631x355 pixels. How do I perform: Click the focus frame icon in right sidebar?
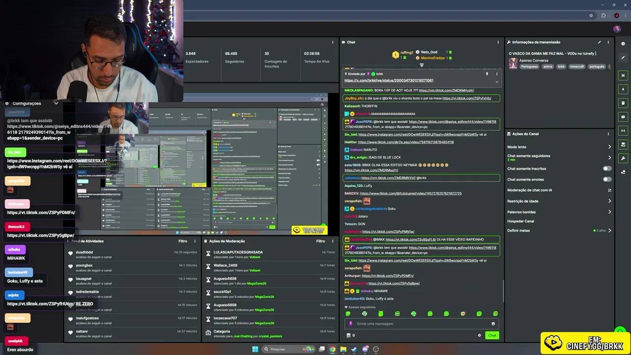(x=624, y=75)
